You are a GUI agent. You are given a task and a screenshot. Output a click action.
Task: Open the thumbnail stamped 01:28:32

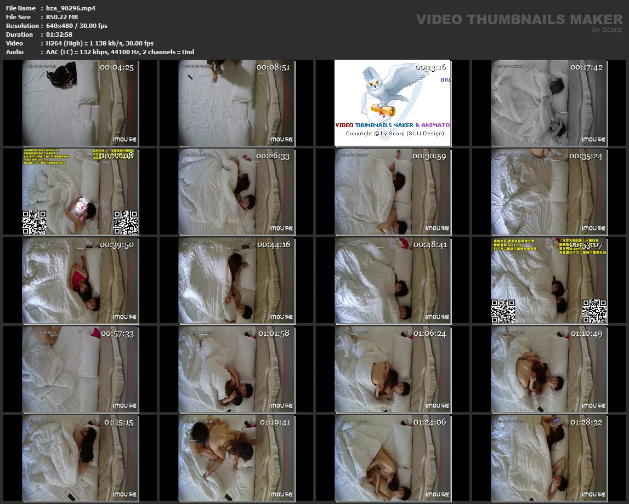[549, 458]
